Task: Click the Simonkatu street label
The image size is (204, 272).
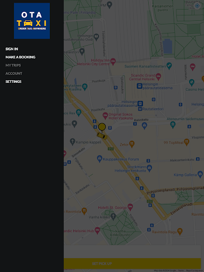Action: point(78,152)
